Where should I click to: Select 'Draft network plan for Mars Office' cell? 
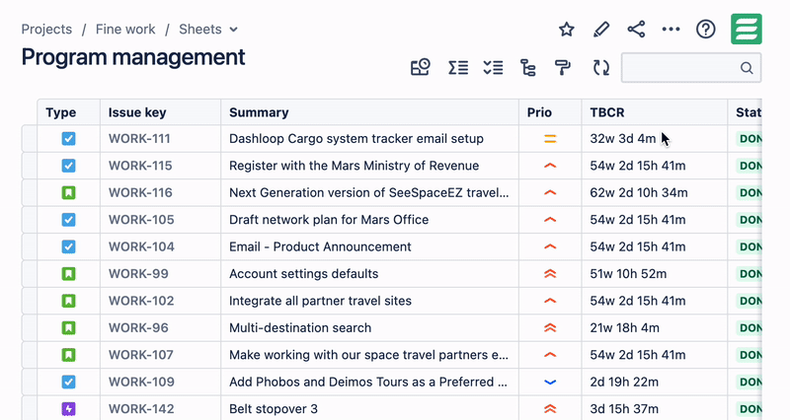369,220
